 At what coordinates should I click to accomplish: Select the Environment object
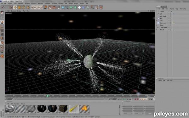(x=163, y=23)
